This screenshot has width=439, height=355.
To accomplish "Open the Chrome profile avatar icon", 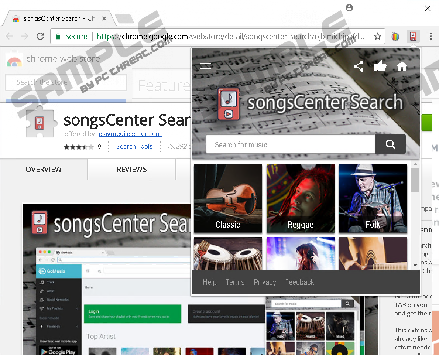I will click(349, 8).
